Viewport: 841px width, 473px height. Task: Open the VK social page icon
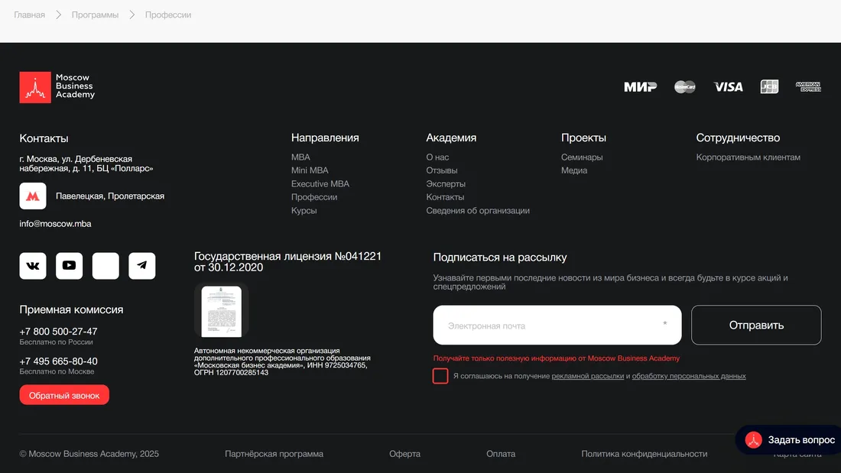pos(32,265)
